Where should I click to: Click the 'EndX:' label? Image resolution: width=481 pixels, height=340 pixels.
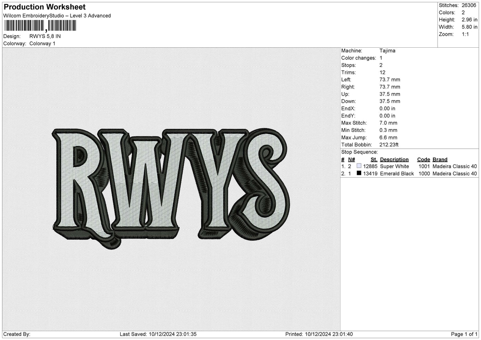point(348,108)
